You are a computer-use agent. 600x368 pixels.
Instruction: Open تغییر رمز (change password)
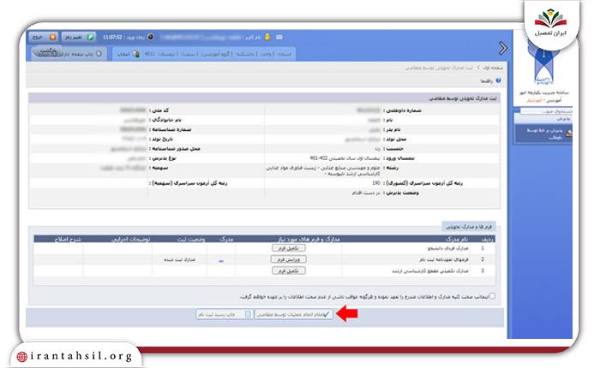coord(79,37)
